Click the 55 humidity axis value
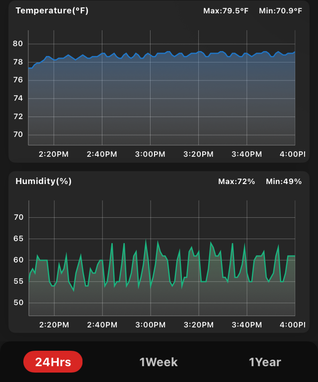 coord(18,281)
